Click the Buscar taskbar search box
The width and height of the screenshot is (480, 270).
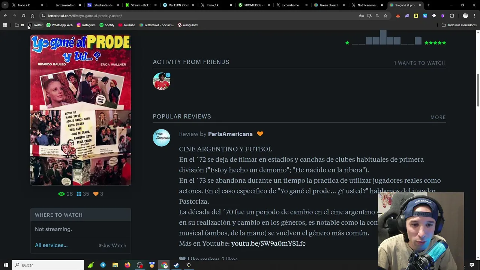point(48,265)
